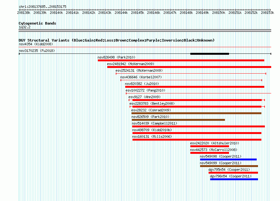Select dgv796n54 (Cooper2011) label
This screenshot has width=280, height=201.
tap(231, 176)
